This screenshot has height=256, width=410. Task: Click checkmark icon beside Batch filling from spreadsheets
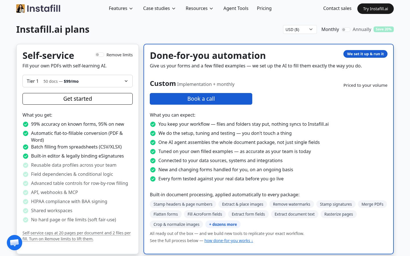(26, 147)
